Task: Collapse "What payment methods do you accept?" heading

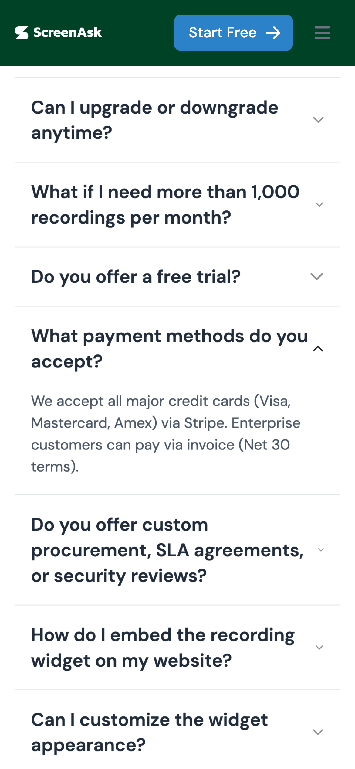Action: point(169,349)
